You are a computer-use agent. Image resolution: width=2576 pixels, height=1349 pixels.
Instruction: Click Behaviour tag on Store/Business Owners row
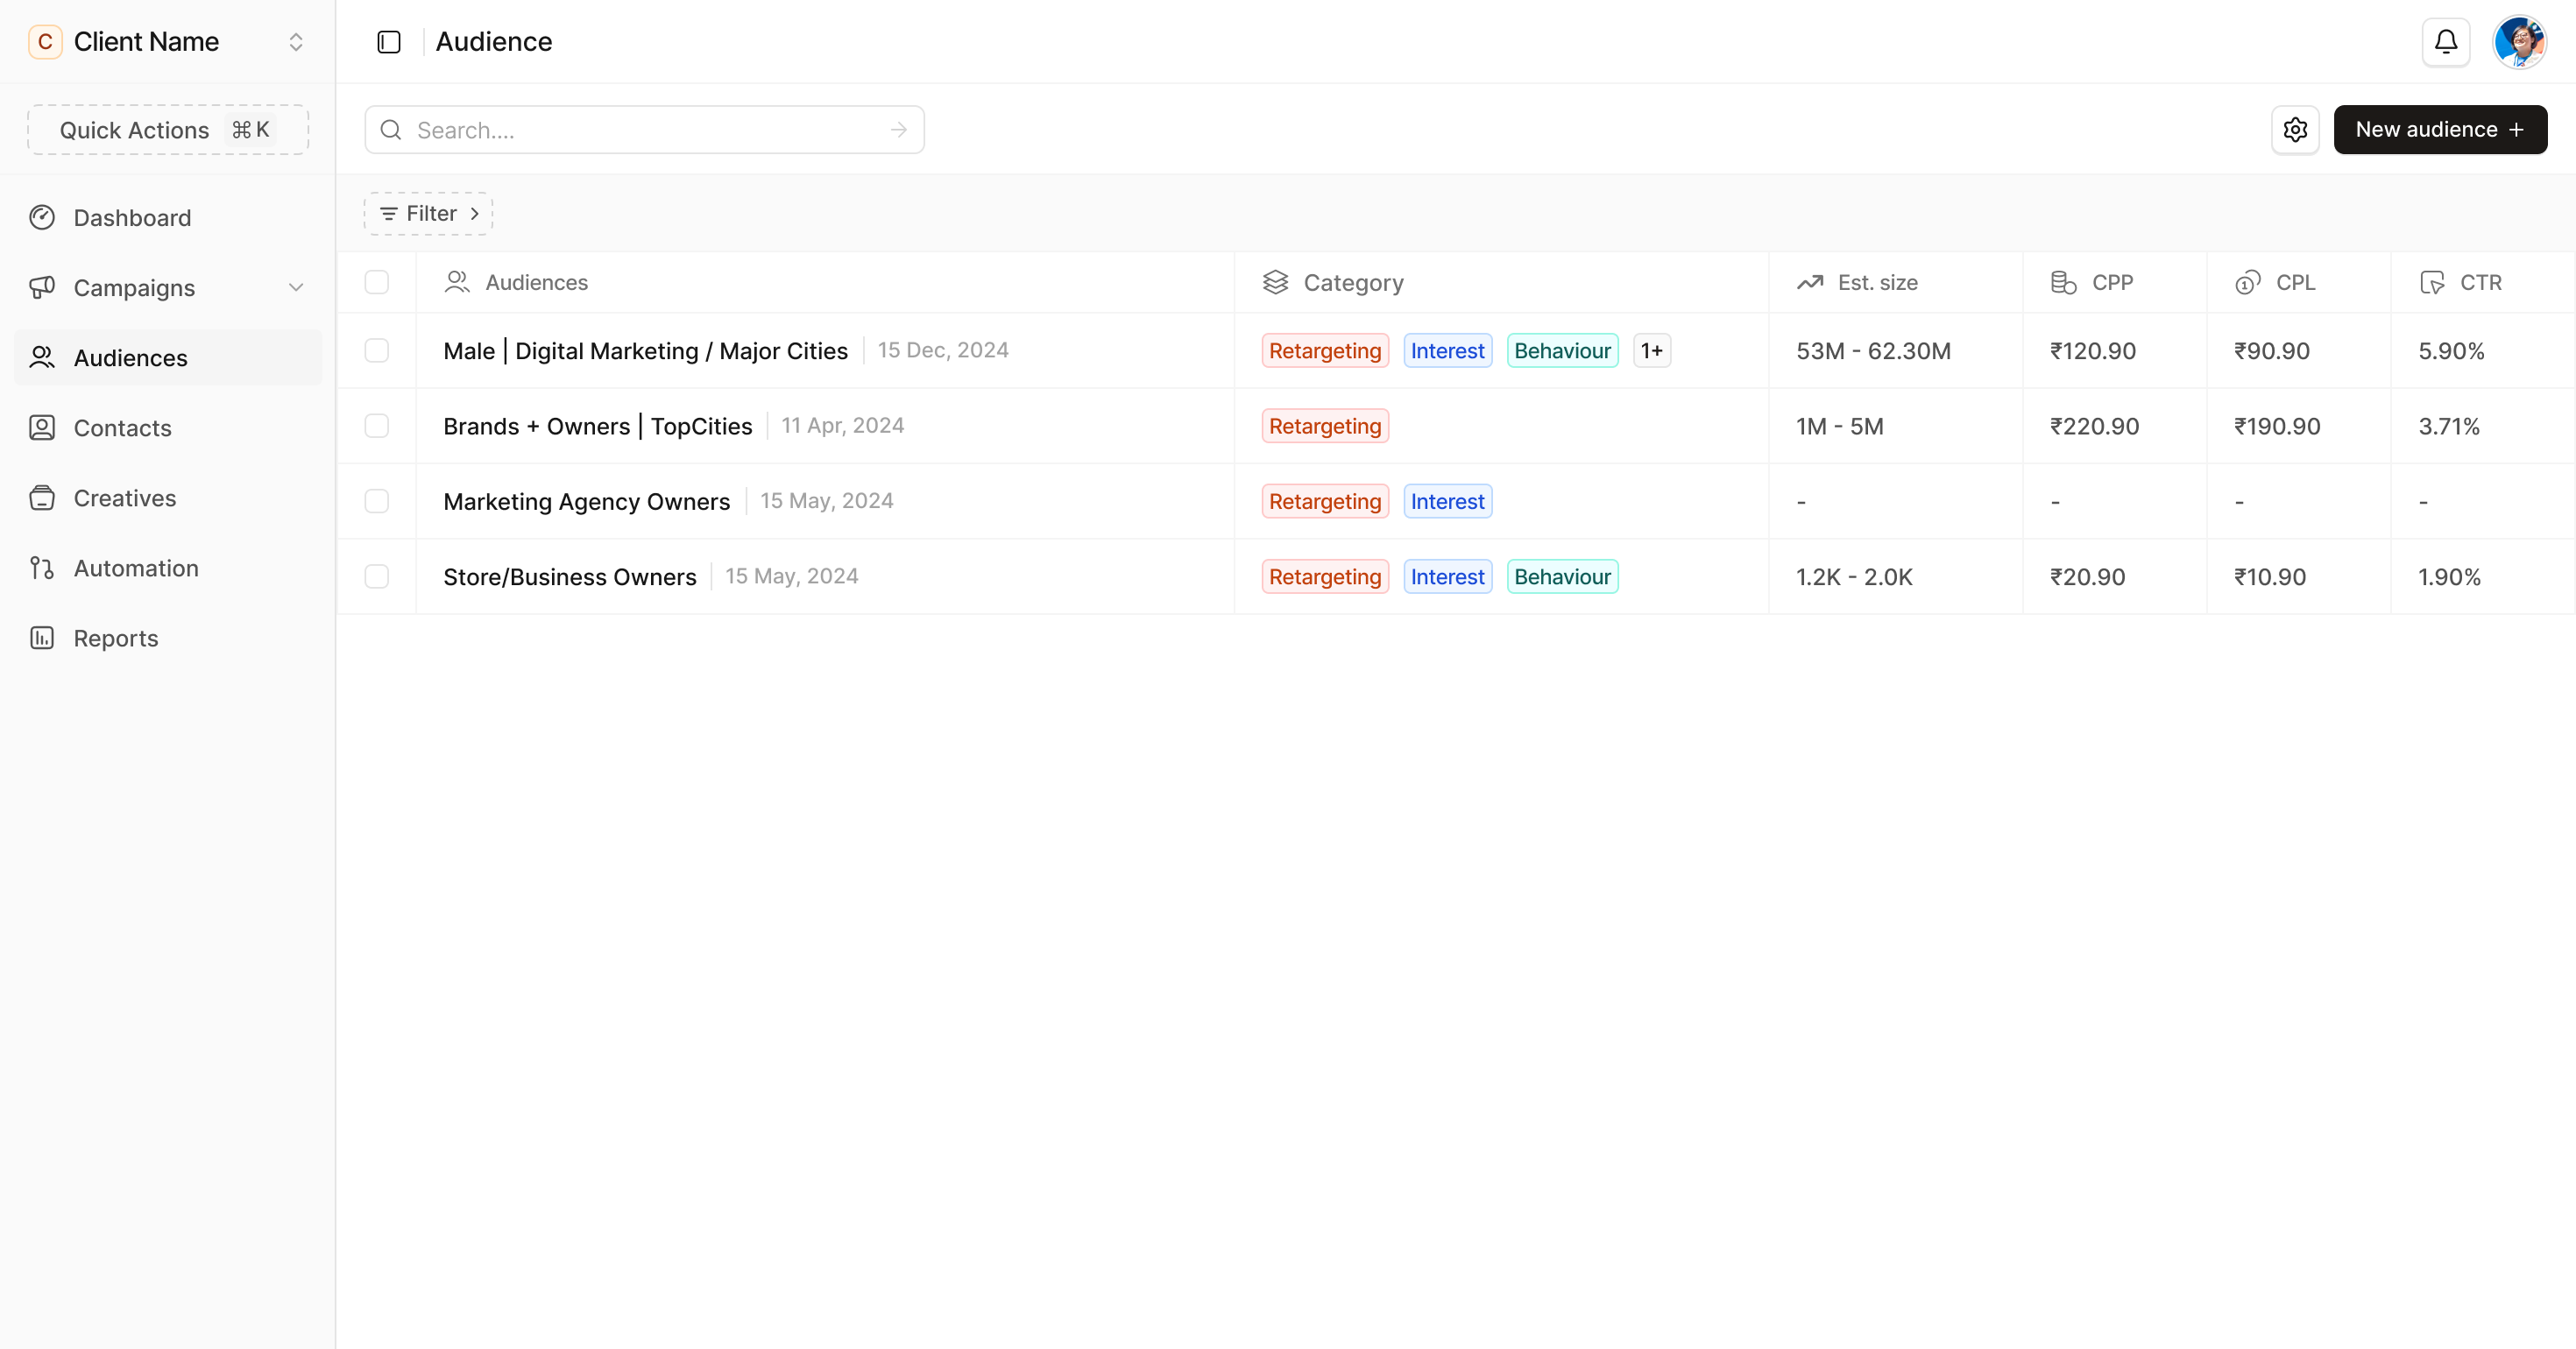(1562, 577)
